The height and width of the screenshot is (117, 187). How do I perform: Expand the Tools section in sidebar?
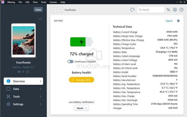point(23,96)
